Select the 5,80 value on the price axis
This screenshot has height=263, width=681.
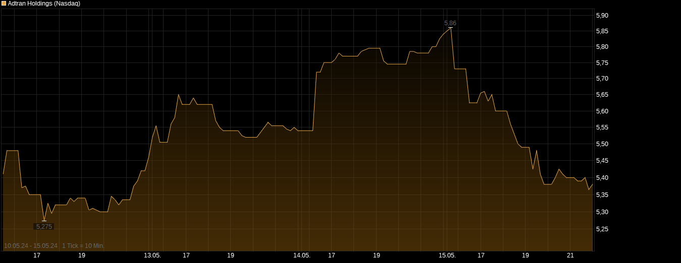click(x=602, y=47)
